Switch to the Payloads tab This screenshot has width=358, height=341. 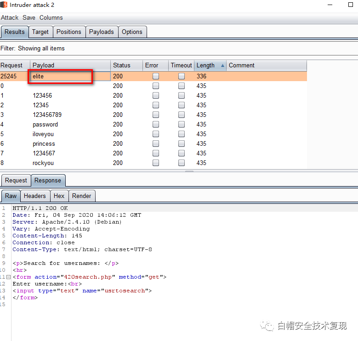pos(102,32)
